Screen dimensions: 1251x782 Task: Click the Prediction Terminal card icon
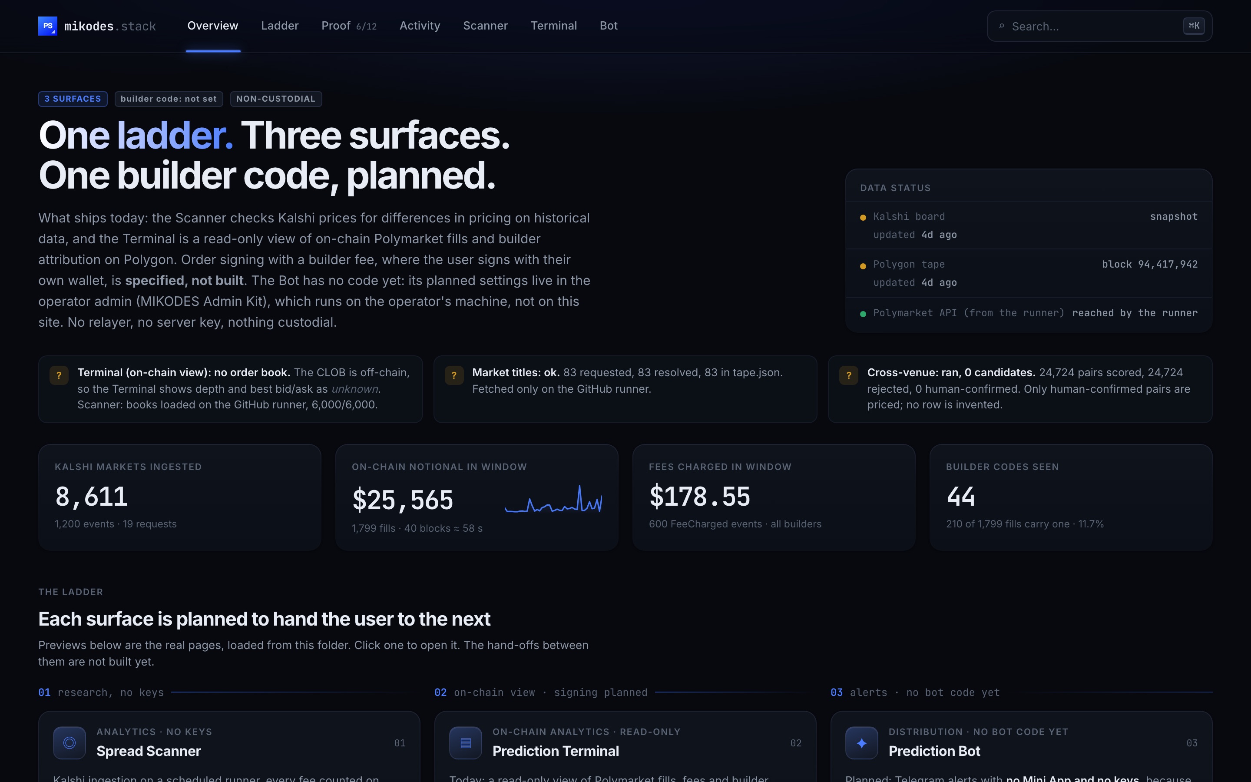click(465, 743)
